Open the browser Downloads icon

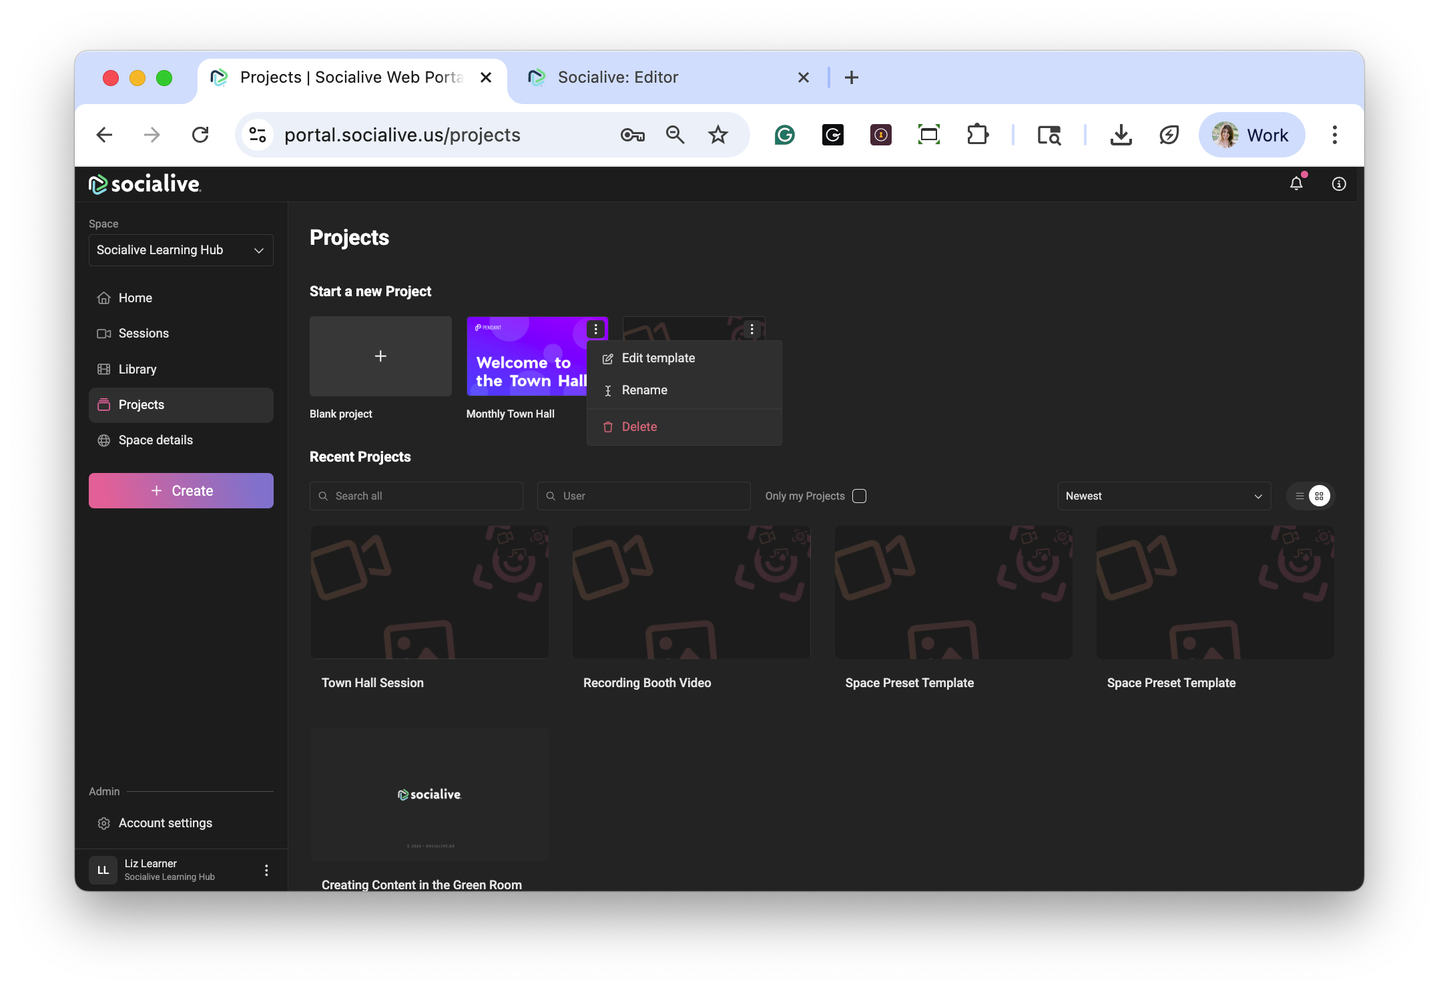point(1121,135)
